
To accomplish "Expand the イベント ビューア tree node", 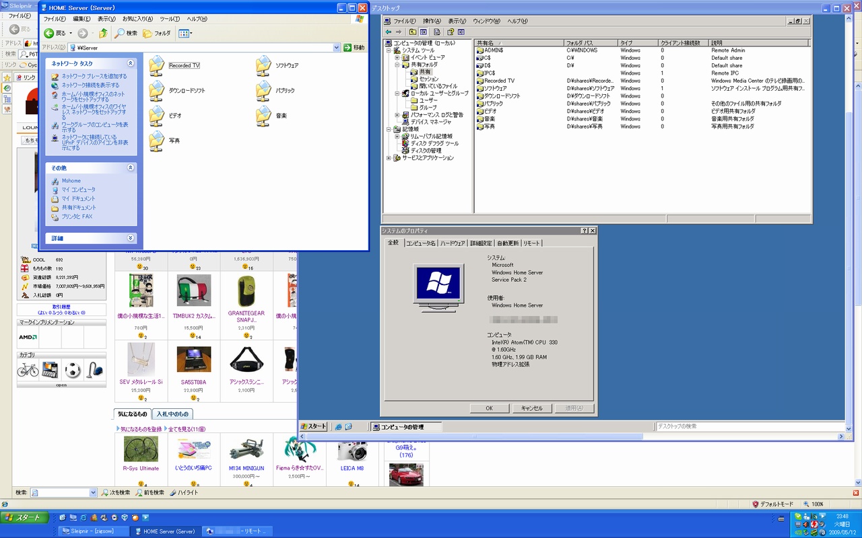I will 397,58.
